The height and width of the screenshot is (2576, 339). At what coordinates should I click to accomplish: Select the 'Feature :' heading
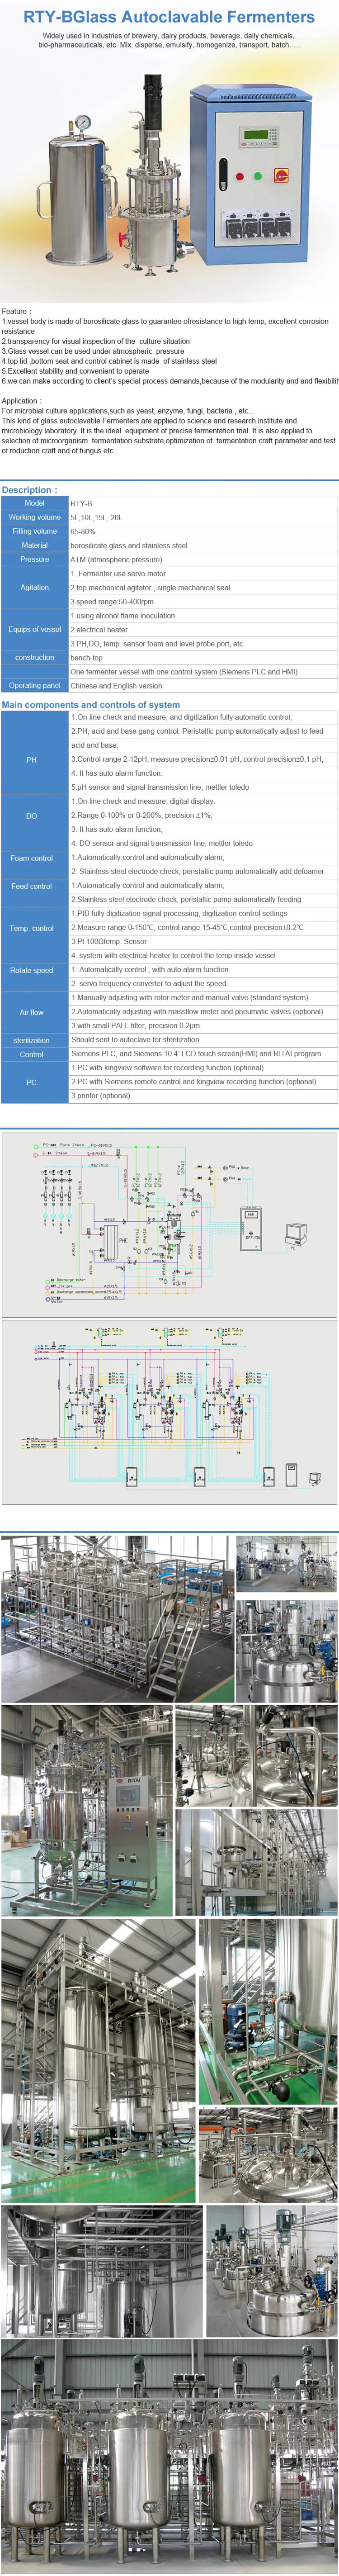(x=16, y=311)
